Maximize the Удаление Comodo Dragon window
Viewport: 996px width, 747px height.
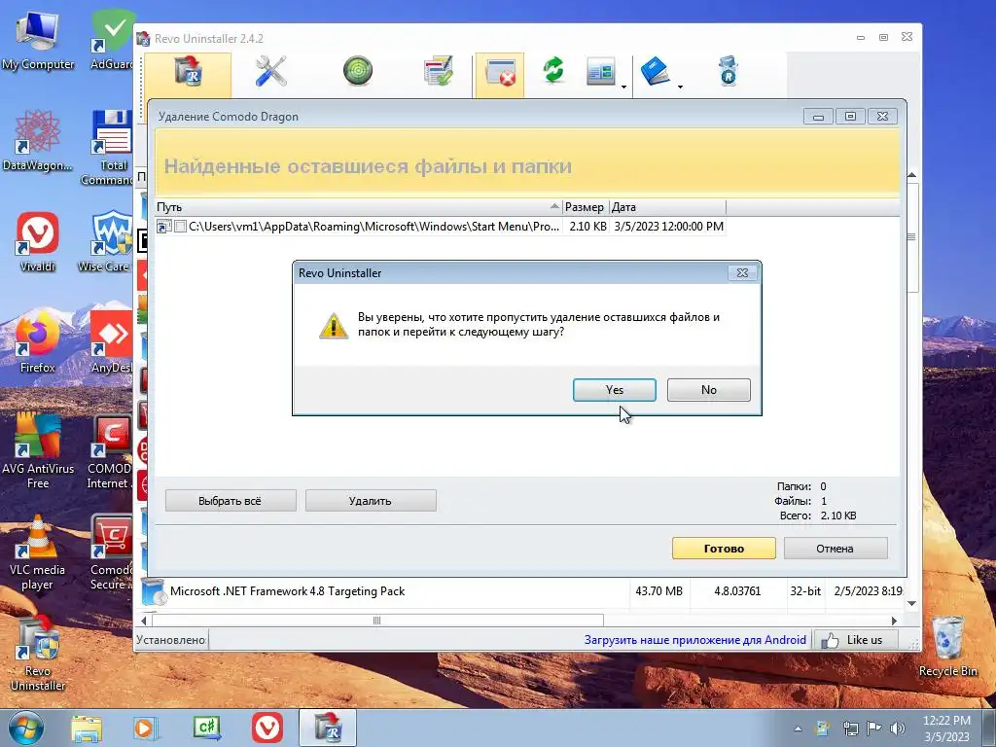coord(850,117)
